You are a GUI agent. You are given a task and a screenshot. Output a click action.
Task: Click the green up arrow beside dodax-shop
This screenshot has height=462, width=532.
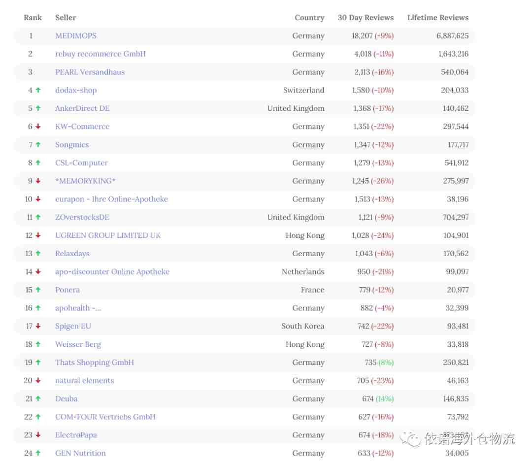click(x=38, y=90)
